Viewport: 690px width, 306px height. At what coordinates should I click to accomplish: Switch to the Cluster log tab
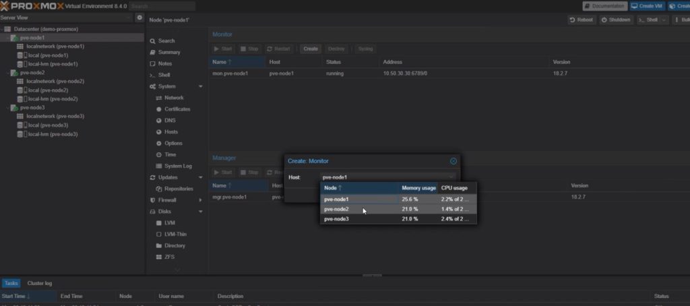tap(40, 284)
